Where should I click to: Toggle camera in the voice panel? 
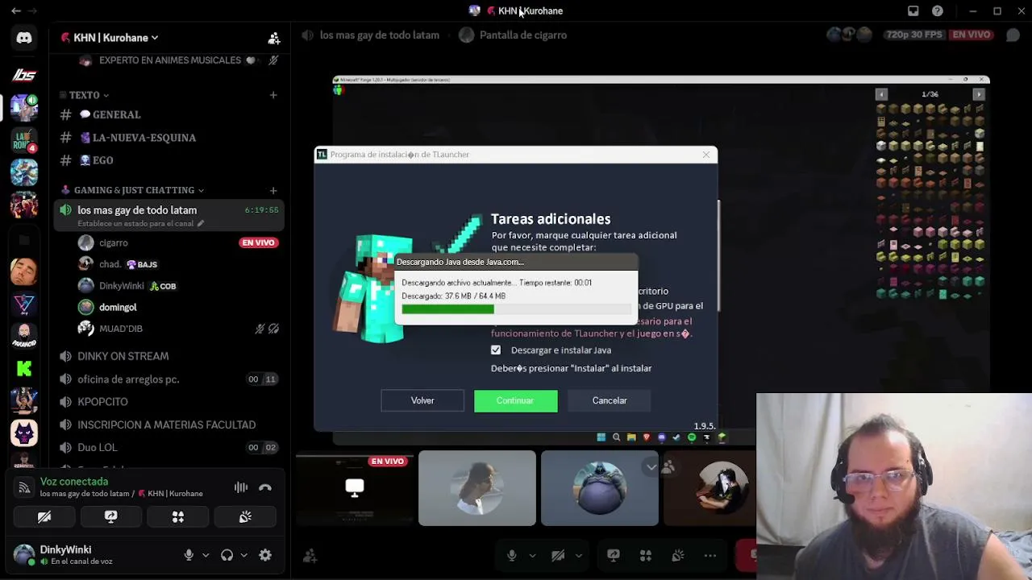click(44, 517)
